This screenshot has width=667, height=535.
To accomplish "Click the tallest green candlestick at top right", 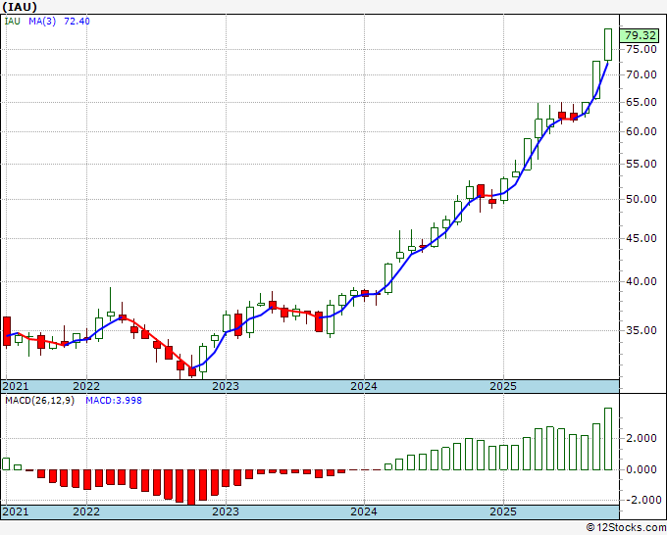I will pyautogui.click(x=608, y=45).
